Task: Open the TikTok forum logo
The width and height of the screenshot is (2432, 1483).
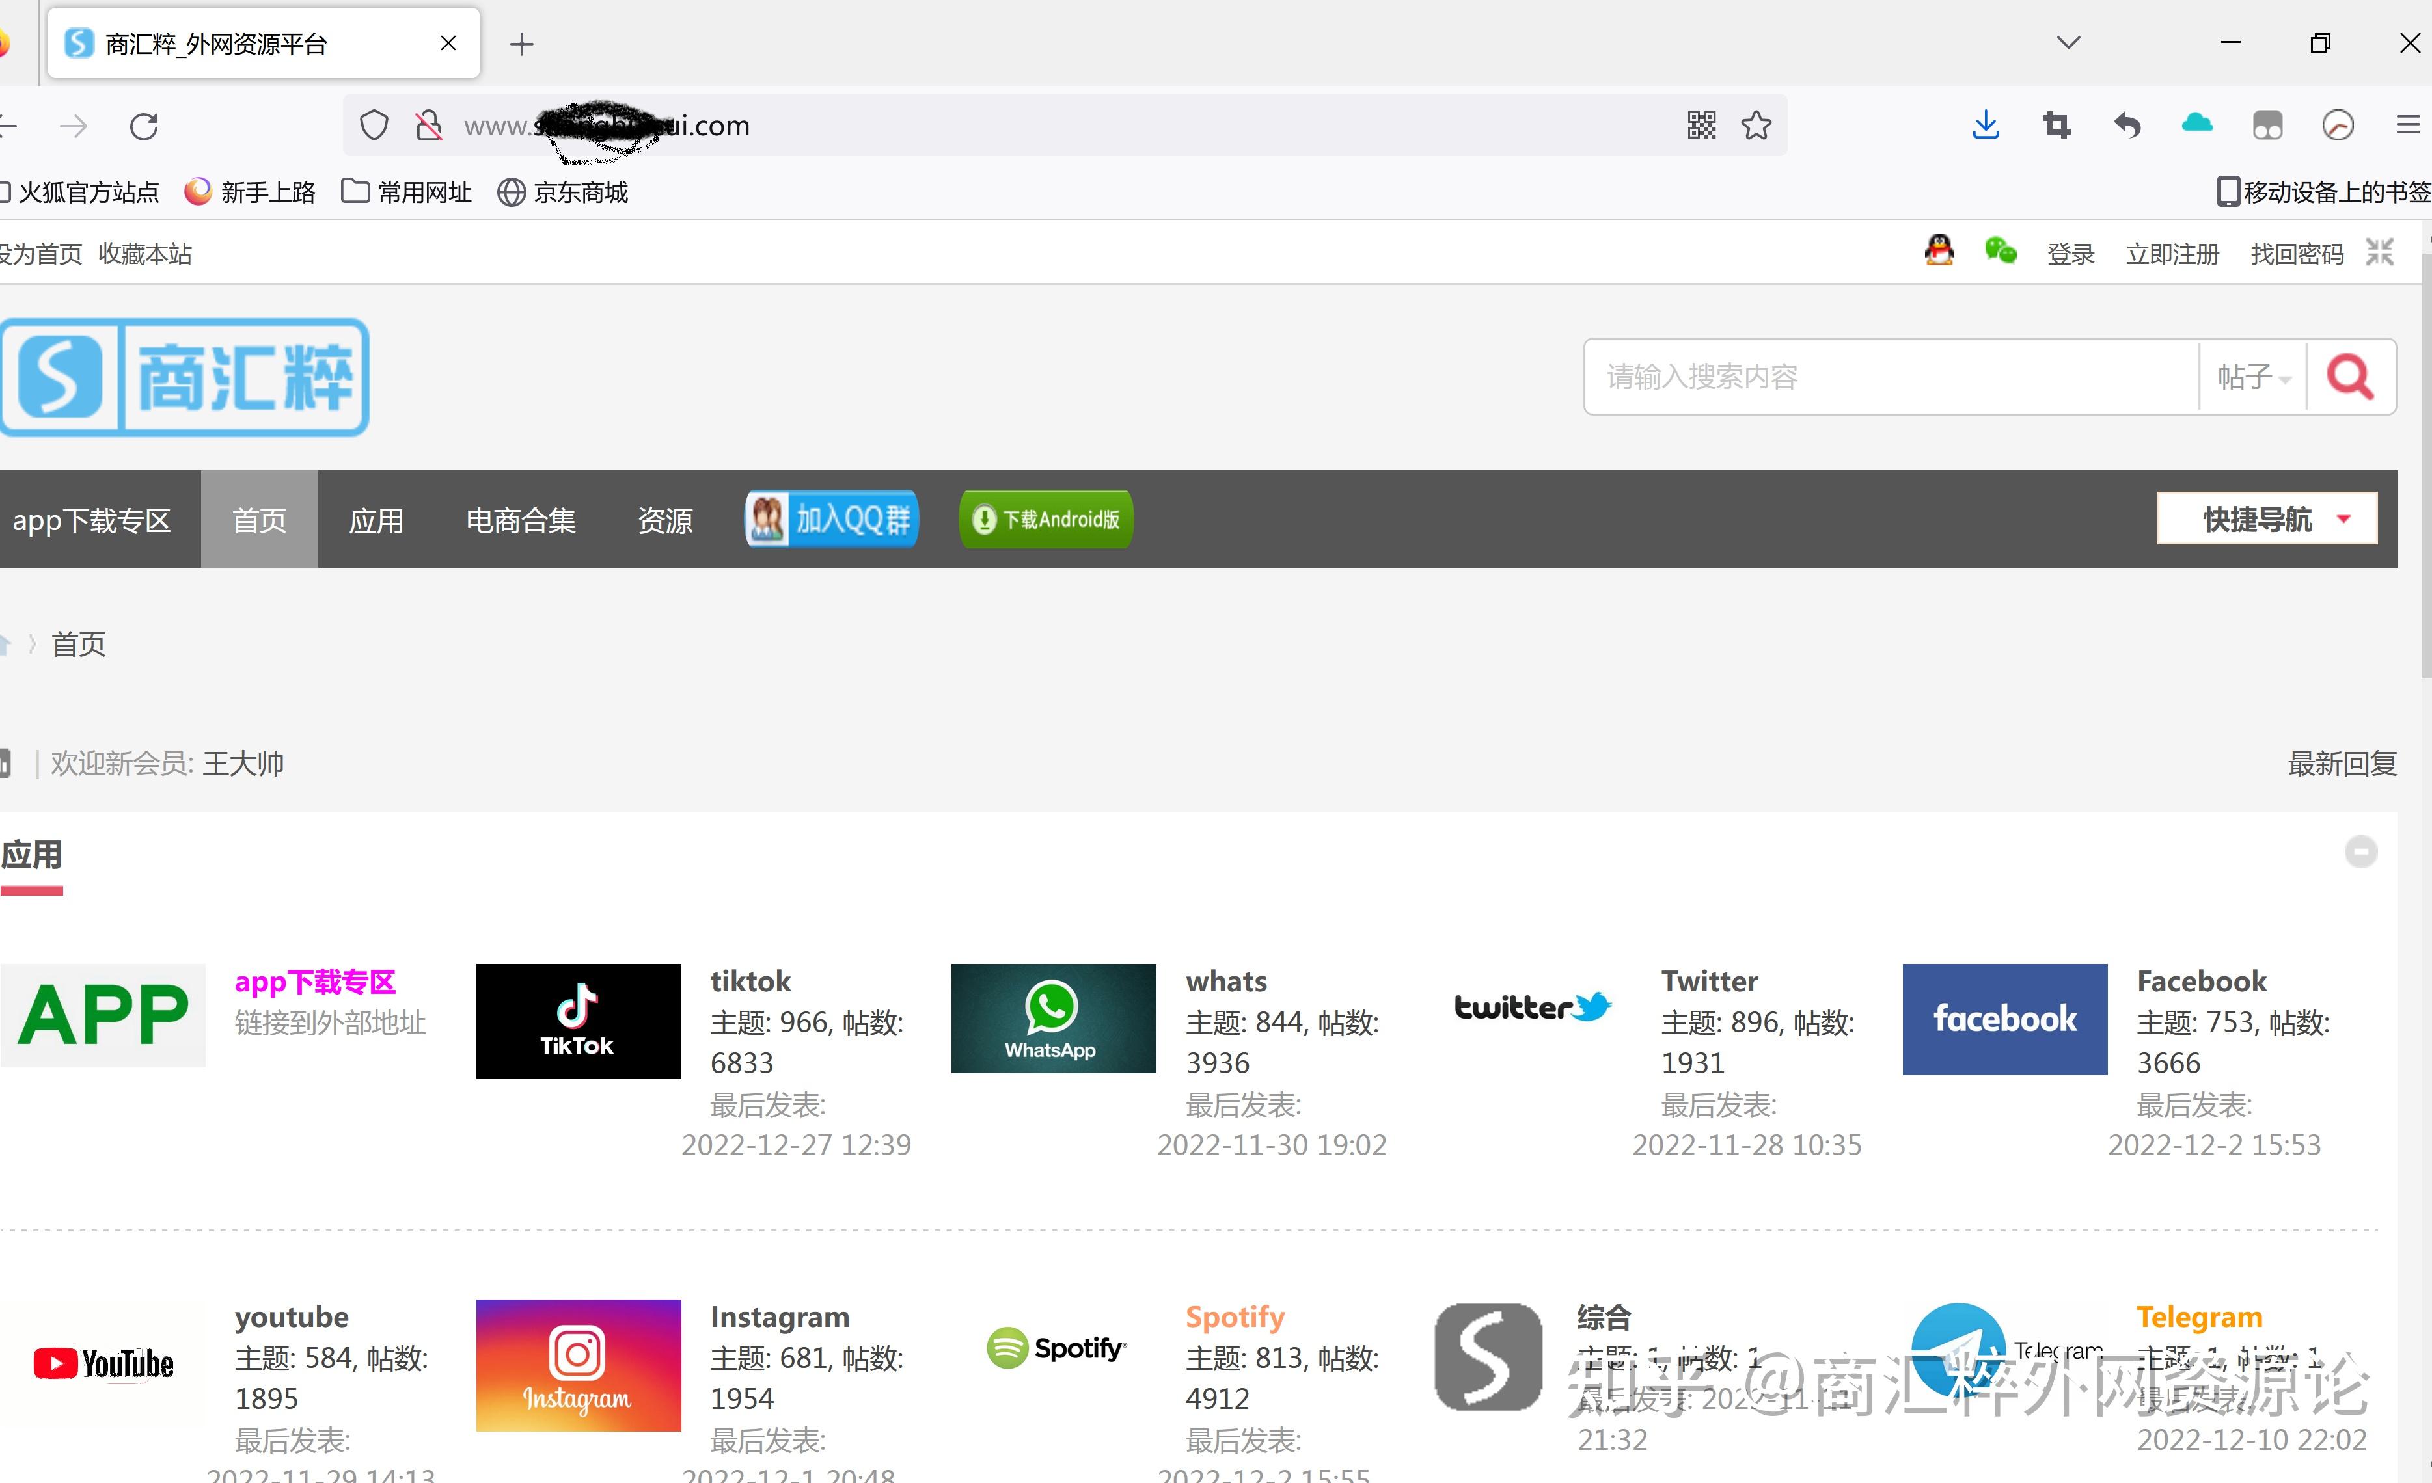Action: (x=579, y=1021)
